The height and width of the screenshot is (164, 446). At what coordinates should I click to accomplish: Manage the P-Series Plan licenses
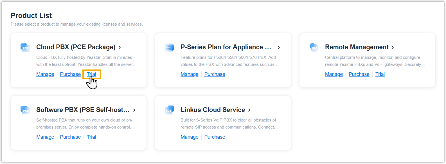(190, 74)
